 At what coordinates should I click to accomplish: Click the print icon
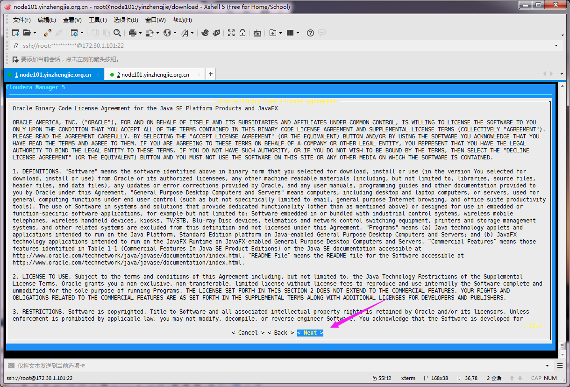(132, 33)
